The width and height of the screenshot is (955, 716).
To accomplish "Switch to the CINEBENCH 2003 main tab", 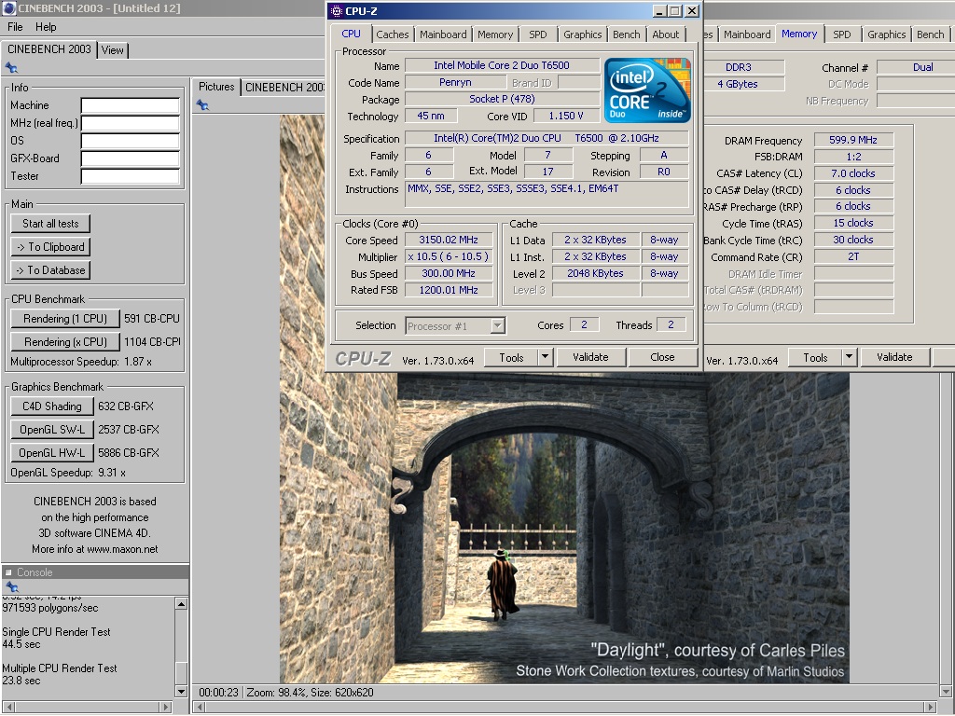I will point(48,49).
